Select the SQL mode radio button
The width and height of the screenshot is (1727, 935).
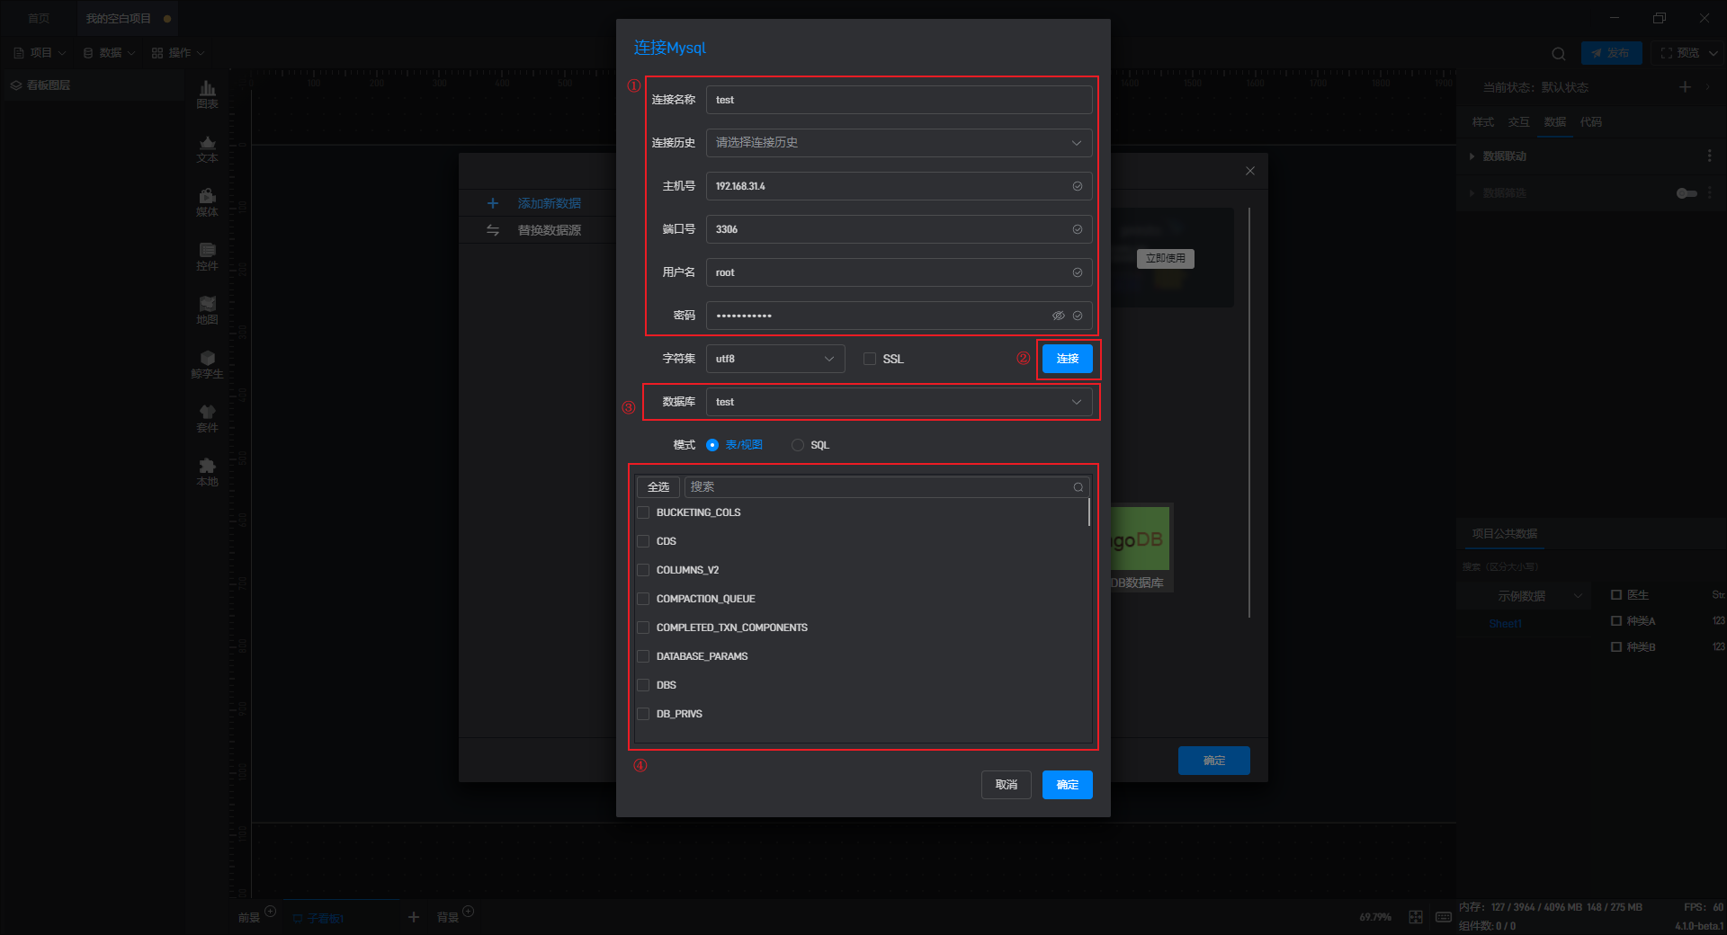tap(798, 445)
